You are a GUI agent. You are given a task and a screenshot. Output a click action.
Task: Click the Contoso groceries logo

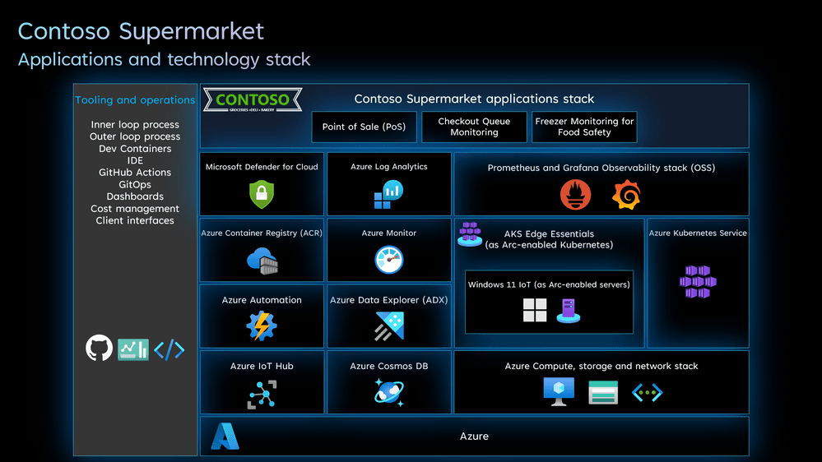coord(253,100)
